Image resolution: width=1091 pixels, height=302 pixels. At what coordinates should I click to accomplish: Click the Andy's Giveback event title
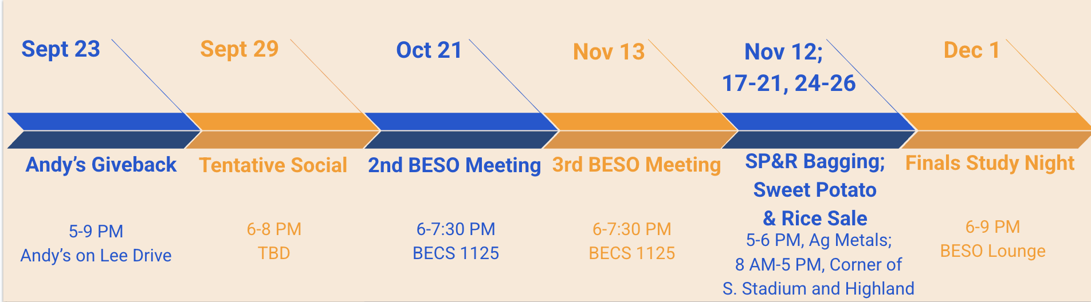click(101, 165)
